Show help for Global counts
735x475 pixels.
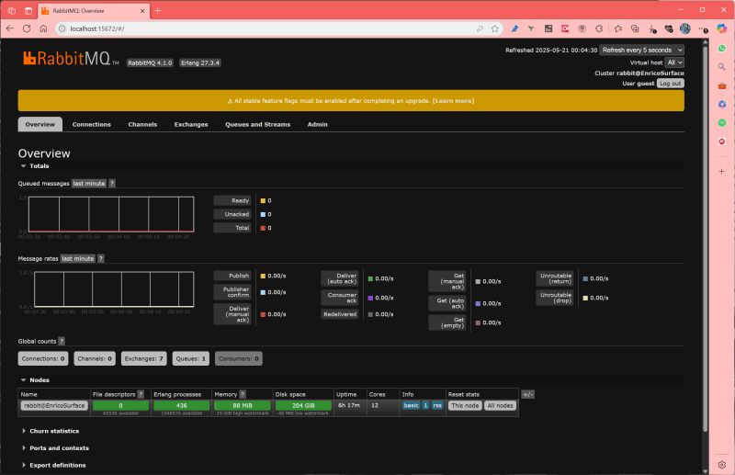[62, 342]
